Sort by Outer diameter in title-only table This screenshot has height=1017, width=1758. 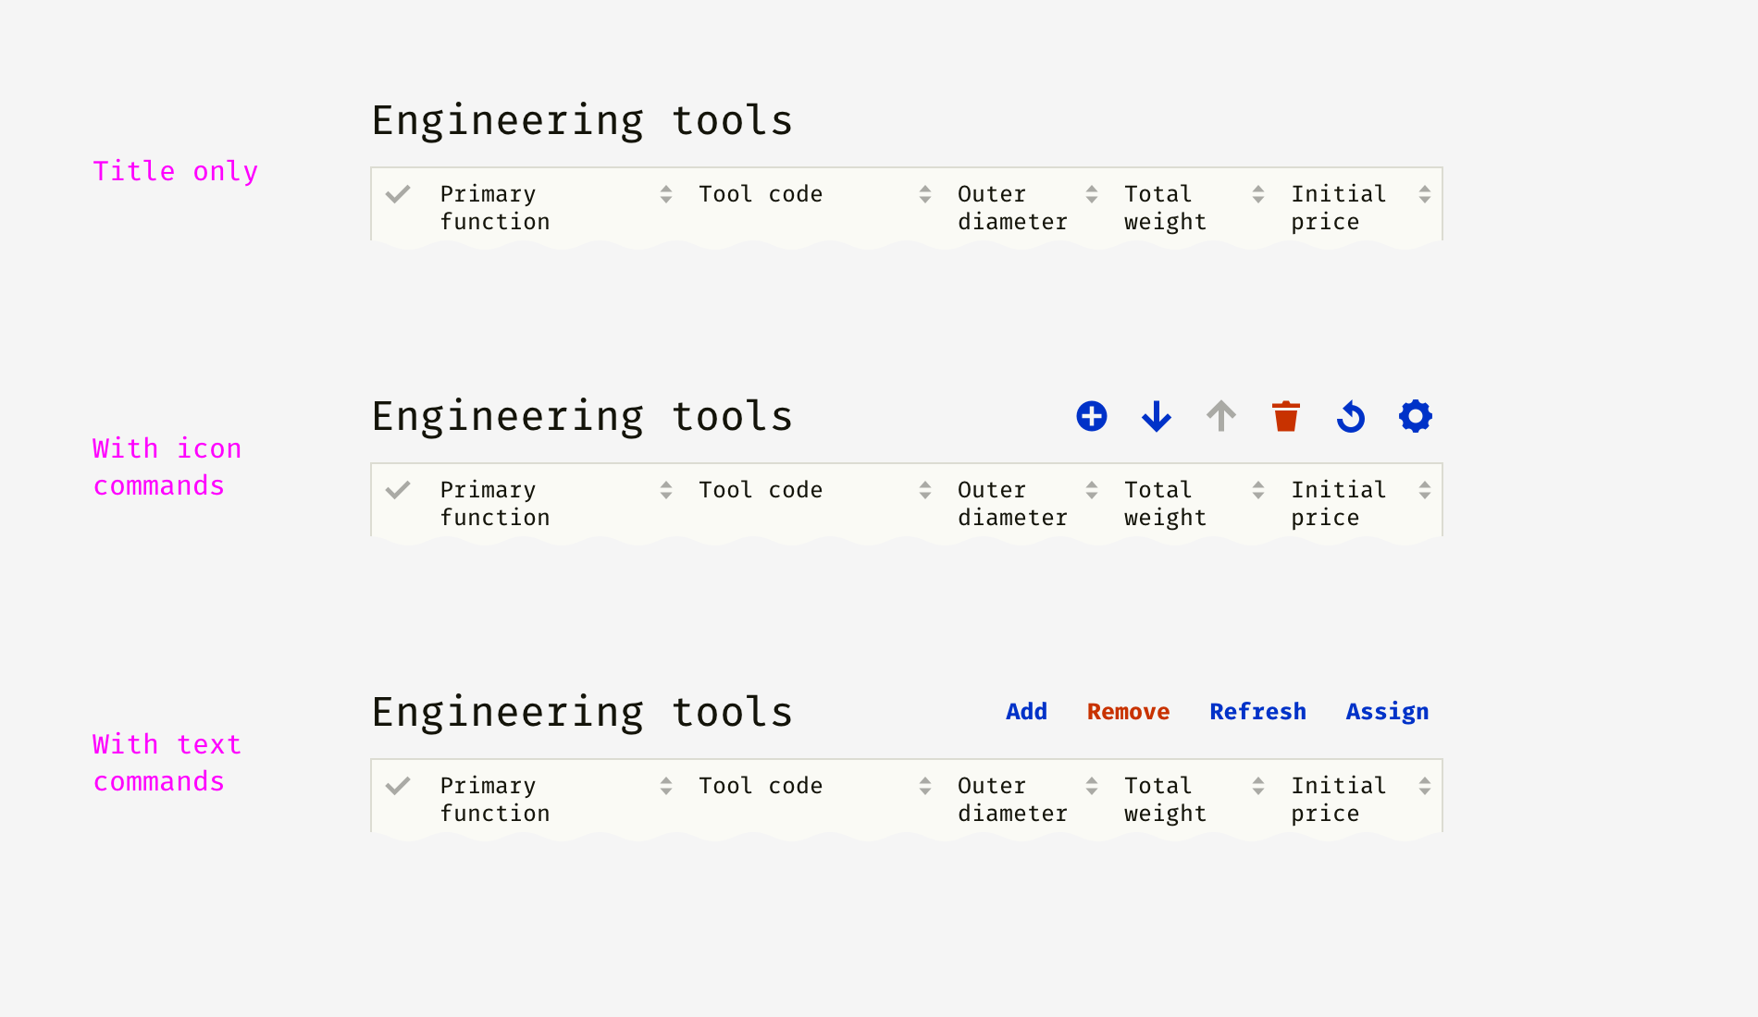click(1092, 194)
